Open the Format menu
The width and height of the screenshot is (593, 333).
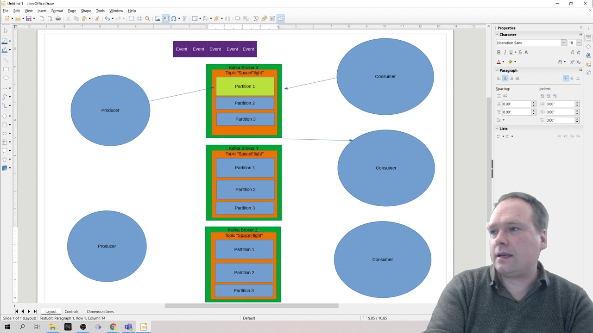click(x=57, y=11)
